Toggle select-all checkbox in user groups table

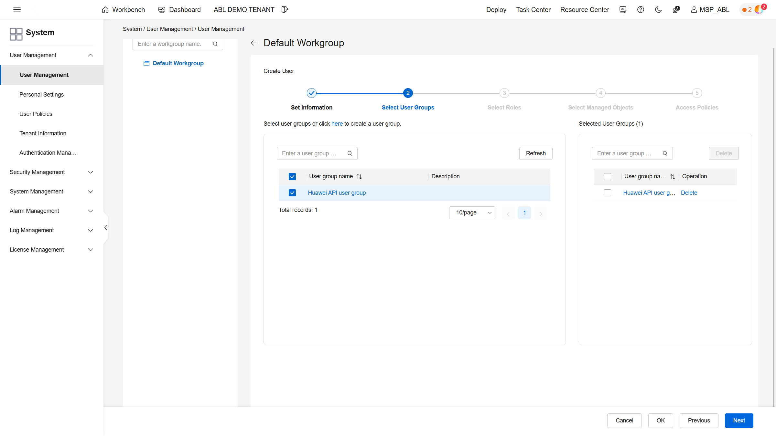click(292, 177)
